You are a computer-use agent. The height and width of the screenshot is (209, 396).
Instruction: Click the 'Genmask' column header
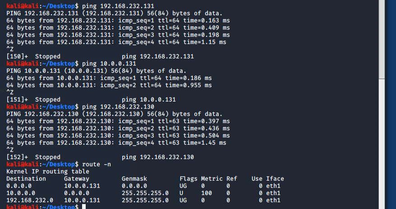coord(134,178)
